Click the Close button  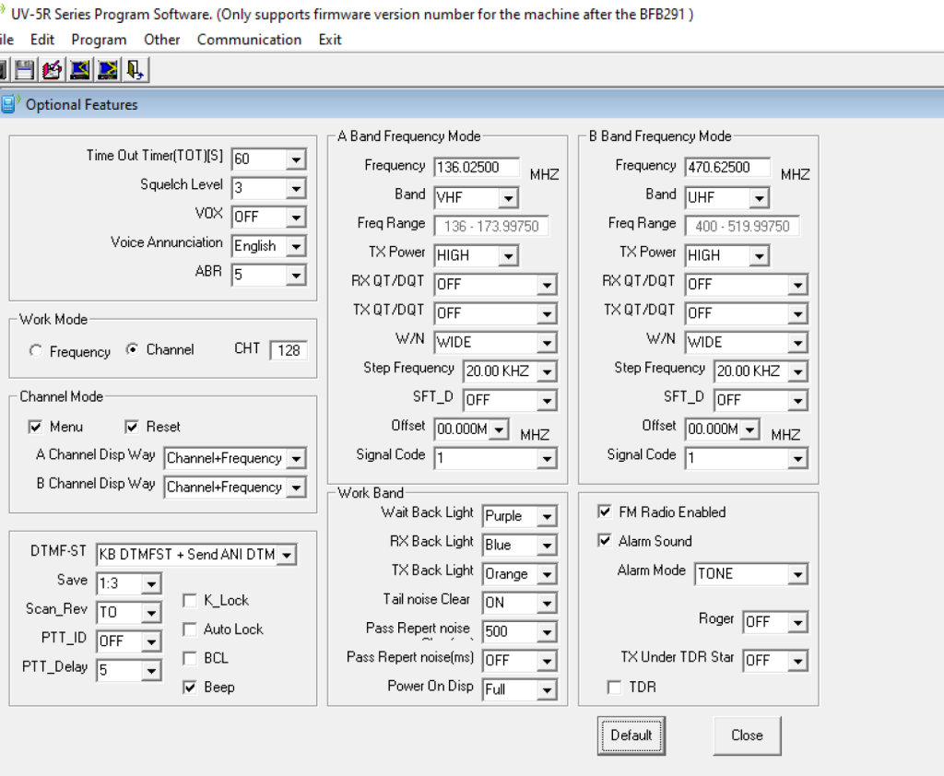coord(747,735)
